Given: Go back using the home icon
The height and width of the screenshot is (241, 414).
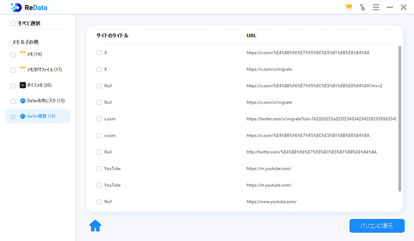Looking at the screenshot, I should (95, 226).
